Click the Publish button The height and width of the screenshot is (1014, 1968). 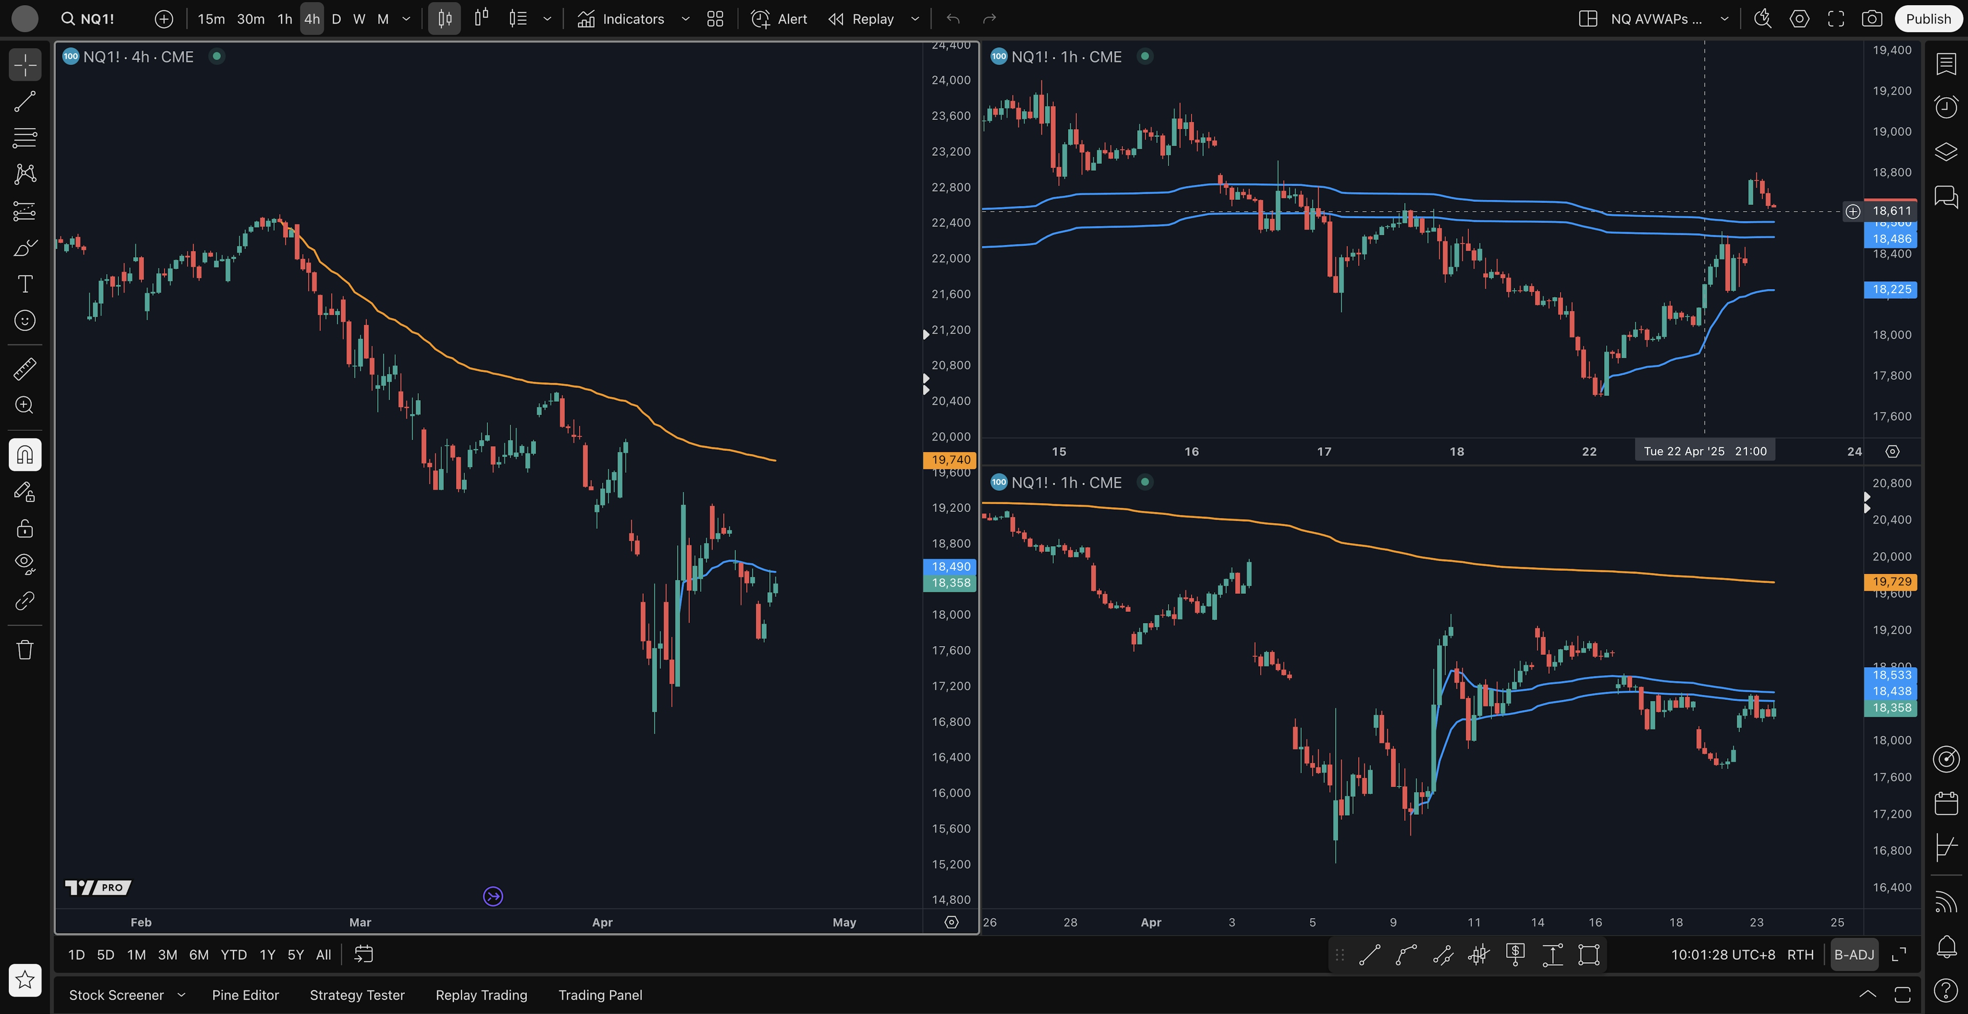(1928, 19)
